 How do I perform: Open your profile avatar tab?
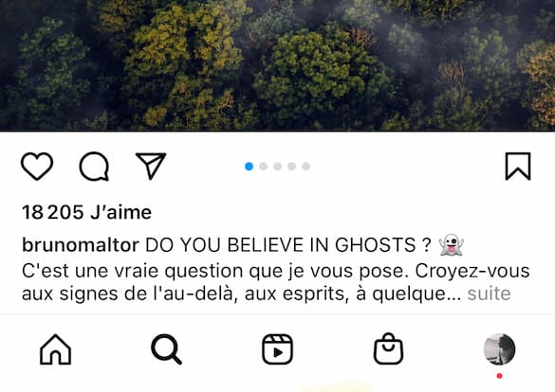(499, 349)
